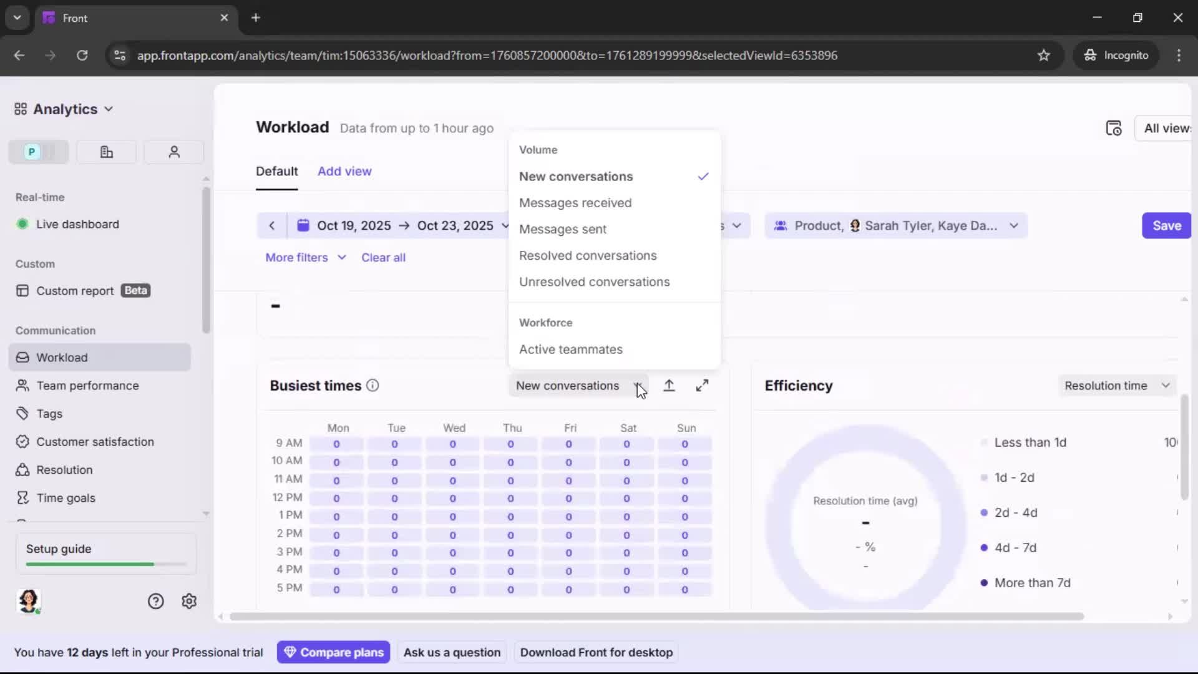This screenshot has width=1198, height=674.
Task: Open Busiest times info tooltip
Action: click(373, 386)
